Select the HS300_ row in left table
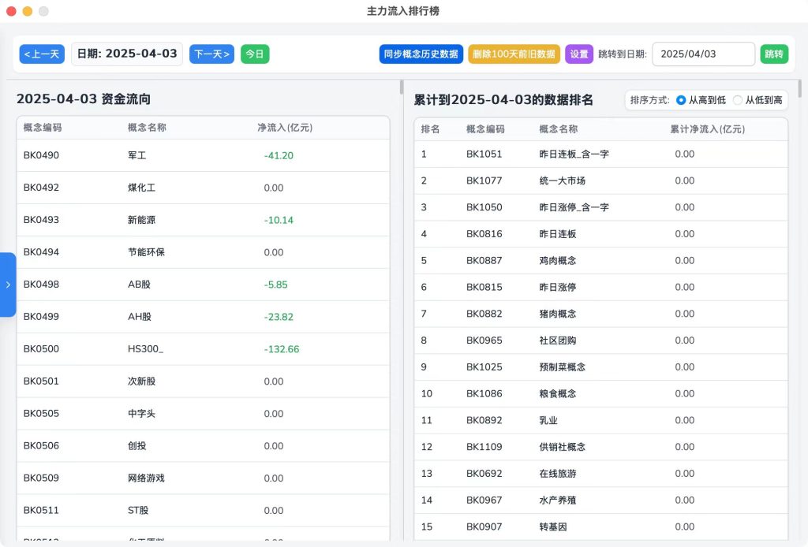Image resolution: width=808 pixels, height=547 pixels. [x=203, y=349]
